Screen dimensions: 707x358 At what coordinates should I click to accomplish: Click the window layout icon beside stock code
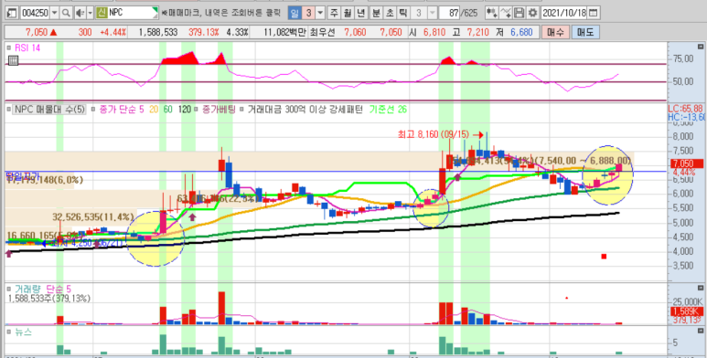[x=13, y=13]
